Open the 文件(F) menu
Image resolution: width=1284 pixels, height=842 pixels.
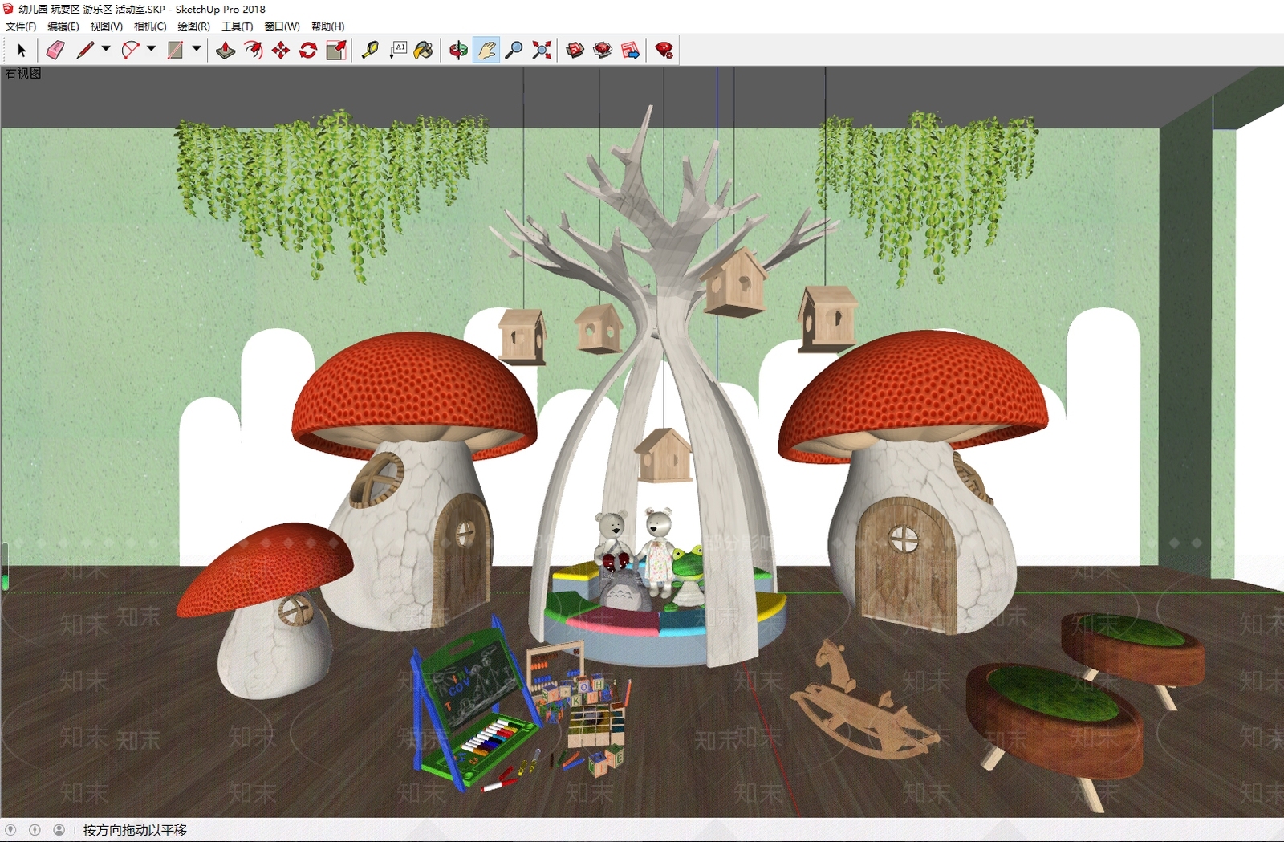[21, 26]
